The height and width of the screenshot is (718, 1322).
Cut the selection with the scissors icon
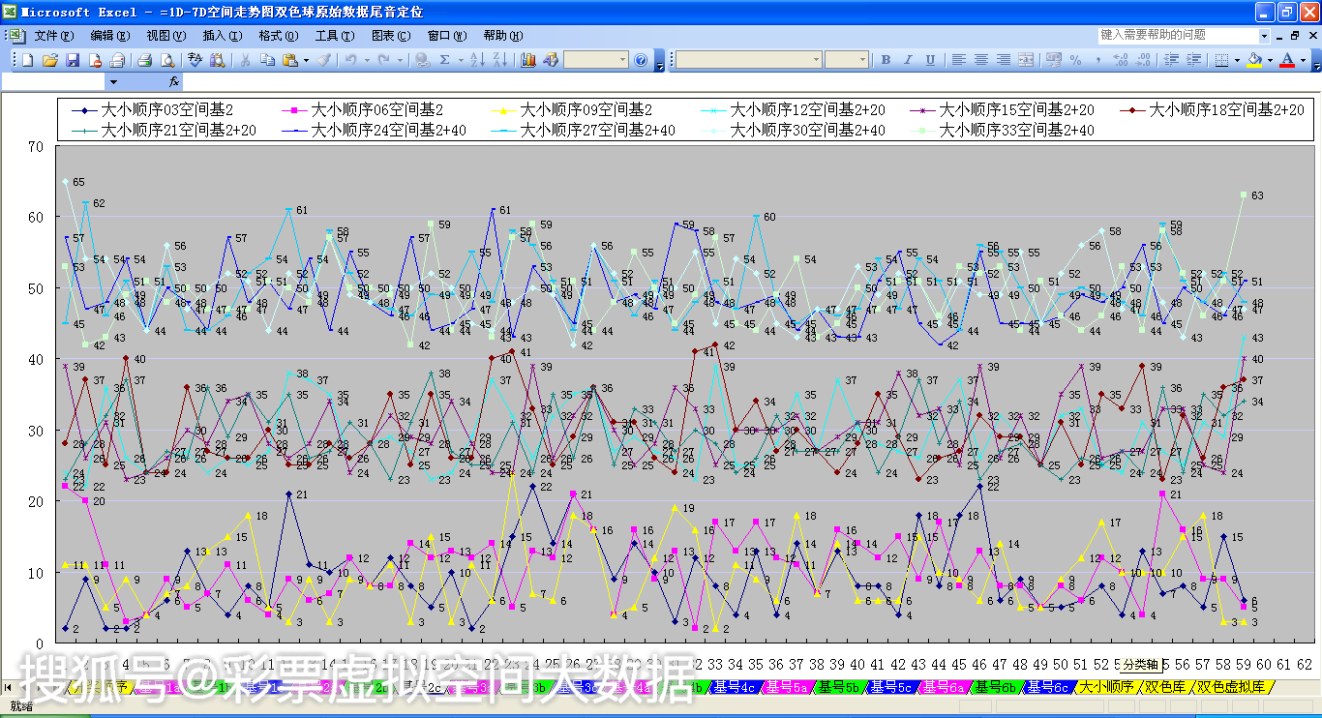[x=245, y=60]
